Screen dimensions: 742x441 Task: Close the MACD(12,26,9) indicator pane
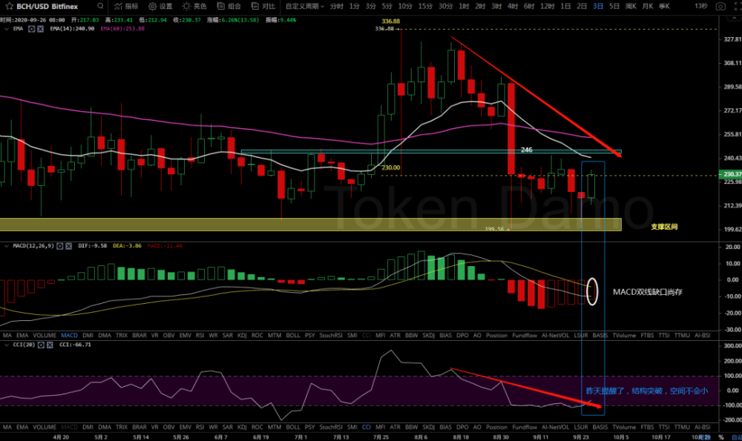(x=68, y=246)
